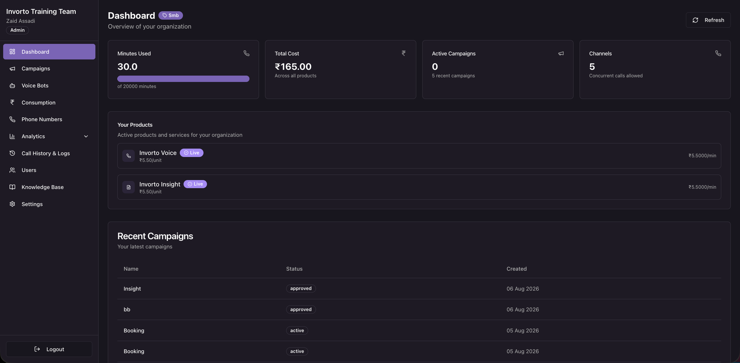Click the Admin role badge
740x363 pixels.
coord(17,30)
